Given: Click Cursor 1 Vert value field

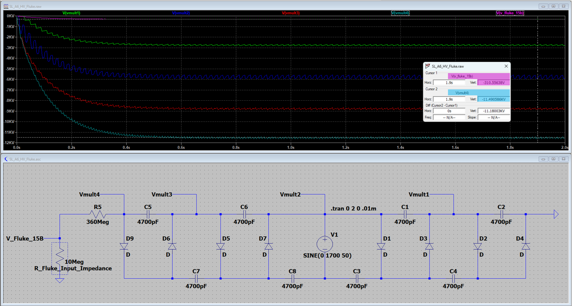Looking at the screenshot, I should click(x=494, y=82).
